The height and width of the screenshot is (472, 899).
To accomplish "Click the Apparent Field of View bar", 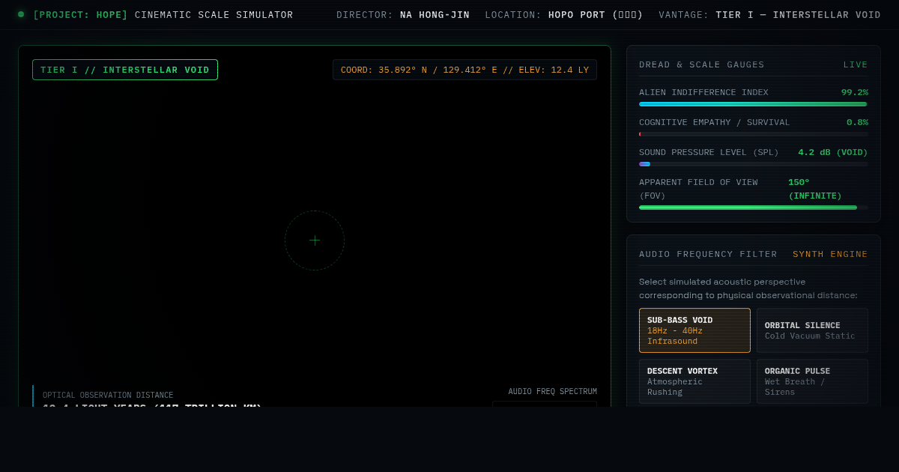I will pos(754,208).
